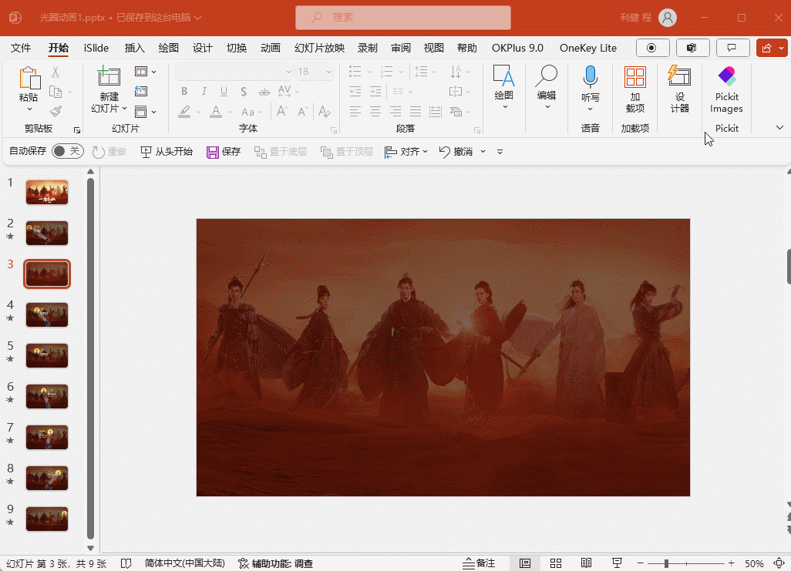Switch to Reading view icon
This screenshot has height=571, width=791.
[x=586, y=563]
